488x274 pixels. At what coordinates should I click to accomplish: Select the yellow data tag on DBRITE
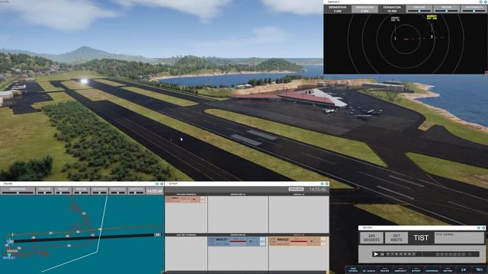(x=432, y=17)
